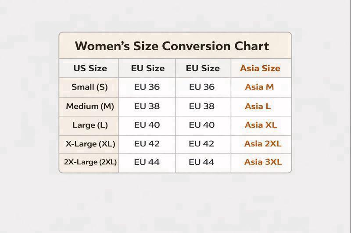Select the Asia 2XL cell
Screen dimensions: 351x233
(x=263, y=144)
